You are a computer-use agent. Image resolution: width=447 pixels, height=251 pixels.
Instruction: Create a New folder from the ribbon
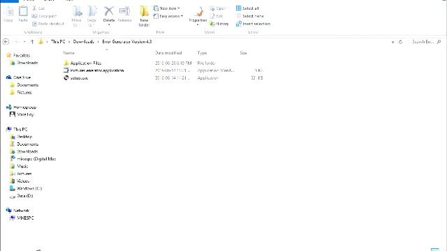click(144, 16)
